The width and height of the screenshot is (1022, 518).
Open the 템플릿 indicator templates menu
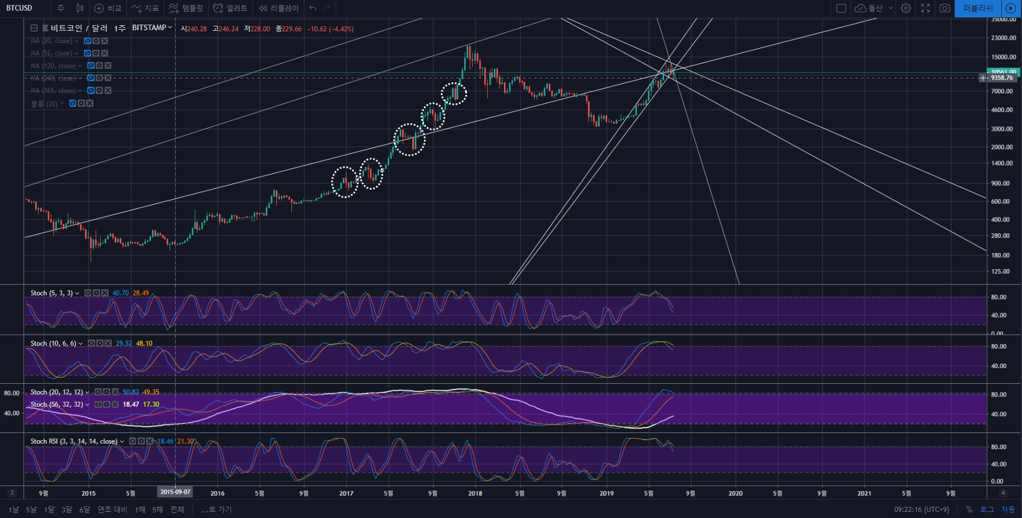tap(186, 8)
